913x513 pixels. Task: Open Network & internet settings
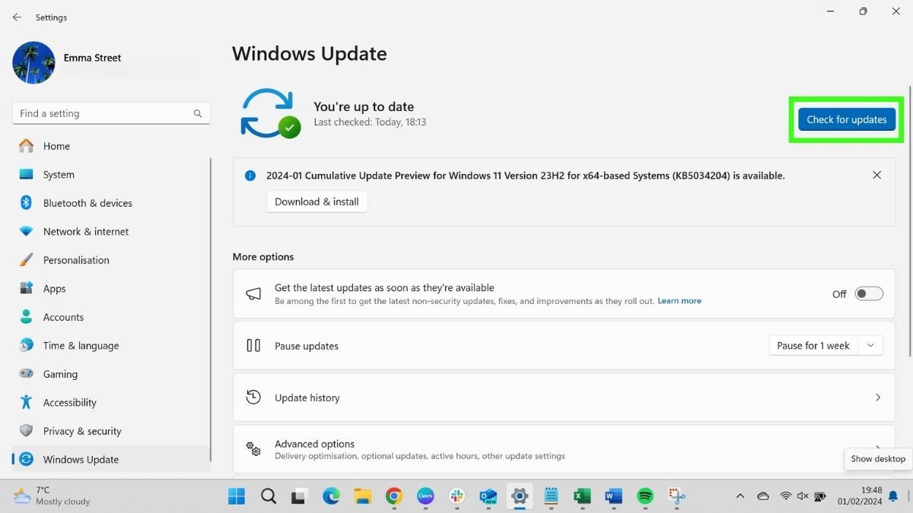[x=85, y=231]
